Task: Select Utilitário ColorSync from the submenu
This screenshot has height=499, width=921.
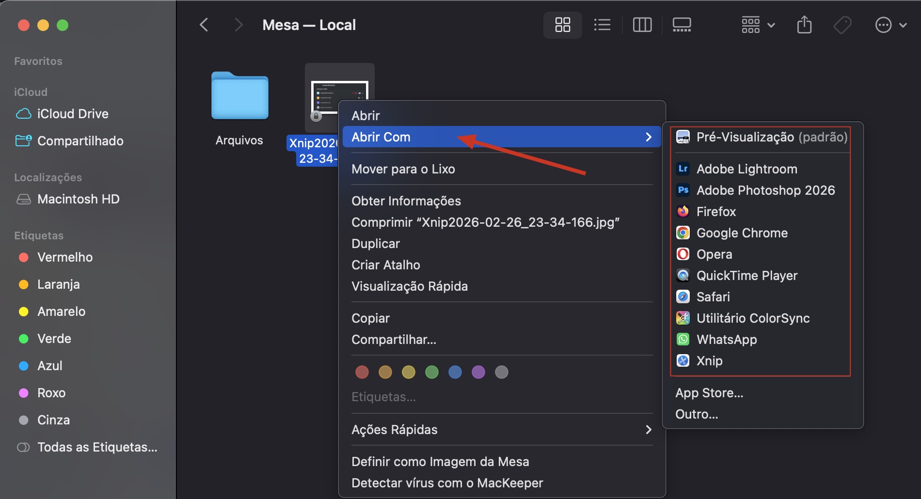Action: (x=753, y=318)
